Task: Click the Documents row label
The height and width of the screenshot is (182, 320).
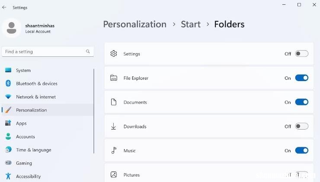Action: coord(135,102)
